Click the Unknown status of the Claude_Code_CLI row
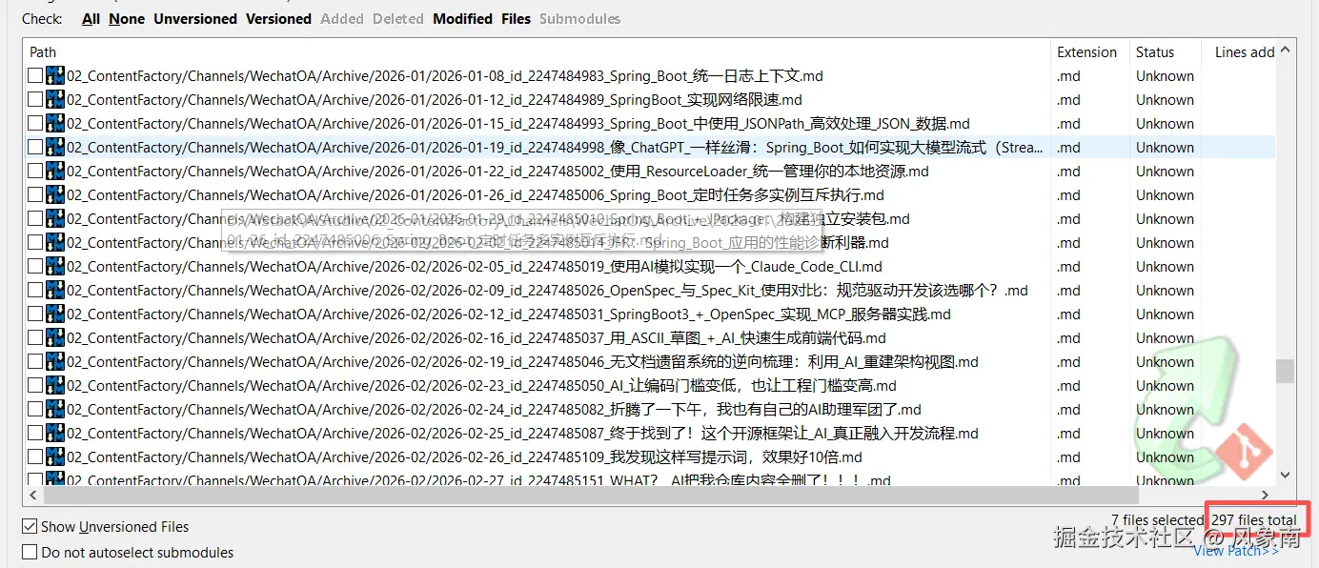 click(x=1165, y=267)
